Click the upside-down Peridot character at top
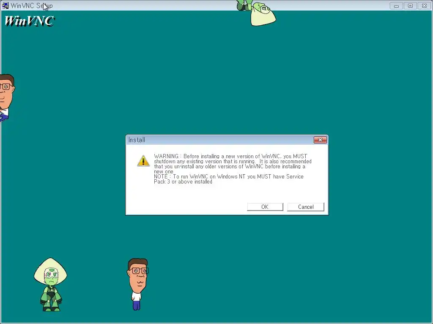 [256, 13]
